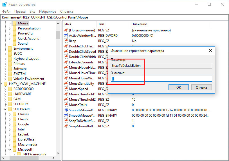Select the ActiveWindowTracking DWORD value icon

coord(66,35)
